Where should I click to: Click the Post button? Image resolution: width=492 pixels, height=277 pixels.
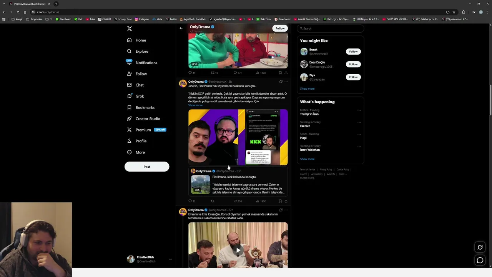147,167
